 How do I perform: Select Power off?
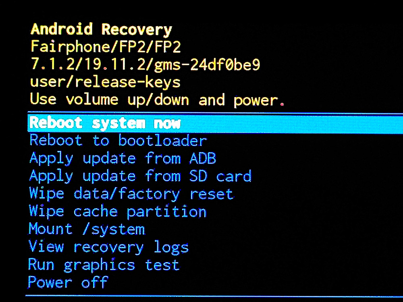coord(68,282)
